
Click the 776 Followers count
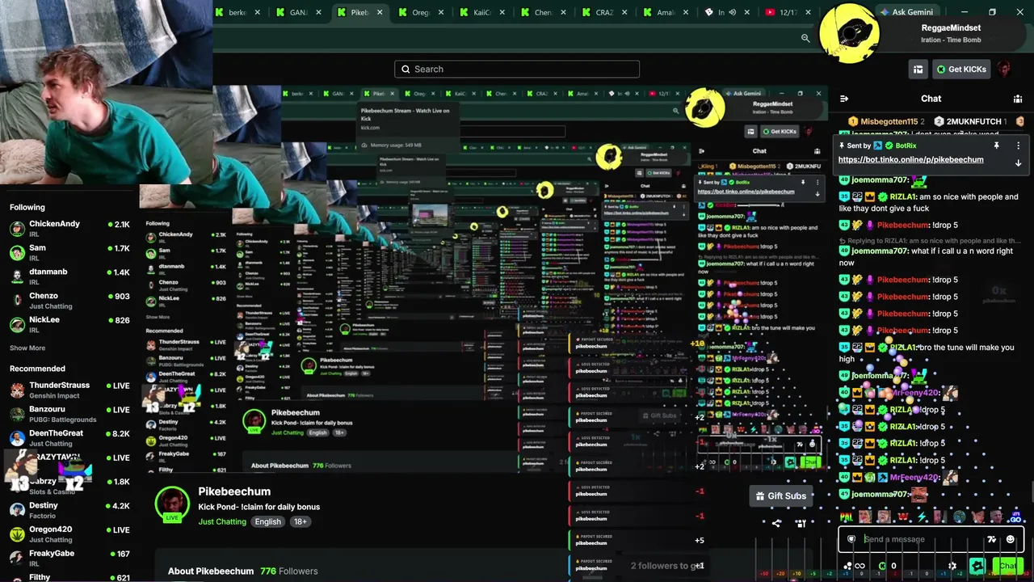pyautogui.click(x=288, y=571)
